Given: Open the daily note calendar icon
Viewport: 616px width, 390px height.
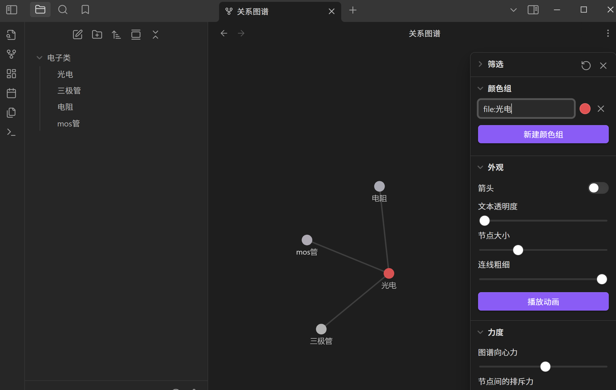Looking at the screenshot, I should click(x=11, y=93).
